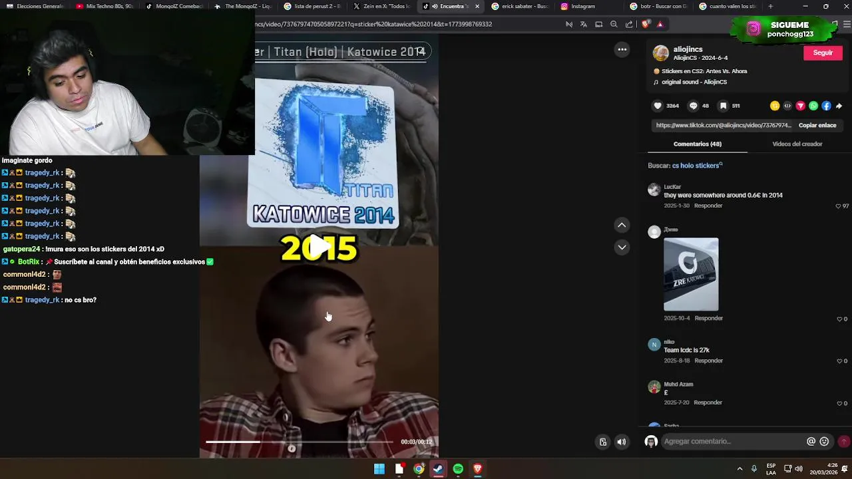Screen dimensions: 852x479
Task: Open emoji picker in comment box
Action: click(x=824, y=441)
